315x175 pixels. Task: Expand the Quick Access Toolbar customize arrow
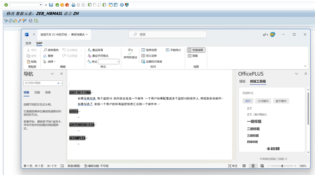click(x=34, y=34)
